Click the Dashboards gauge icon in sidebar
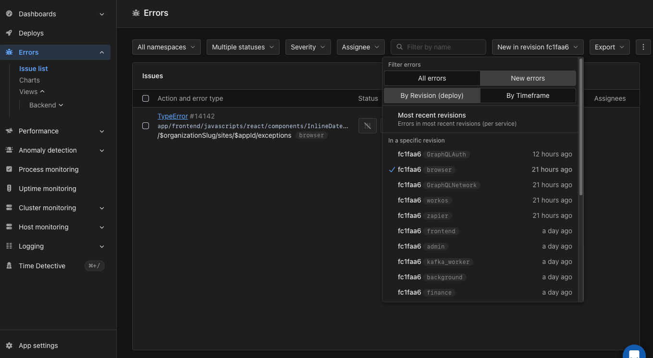The width and height of the screenshot is (653, 358). pyautogui.click(x=9, y=14)
